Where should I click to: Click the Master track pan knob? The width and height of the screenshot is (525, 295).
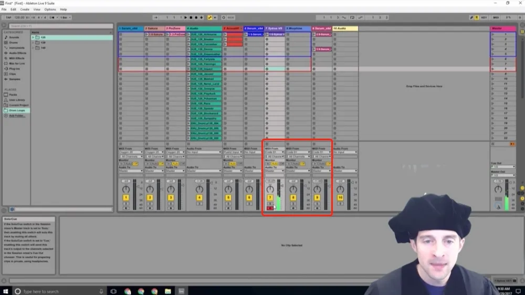point(498,189)
